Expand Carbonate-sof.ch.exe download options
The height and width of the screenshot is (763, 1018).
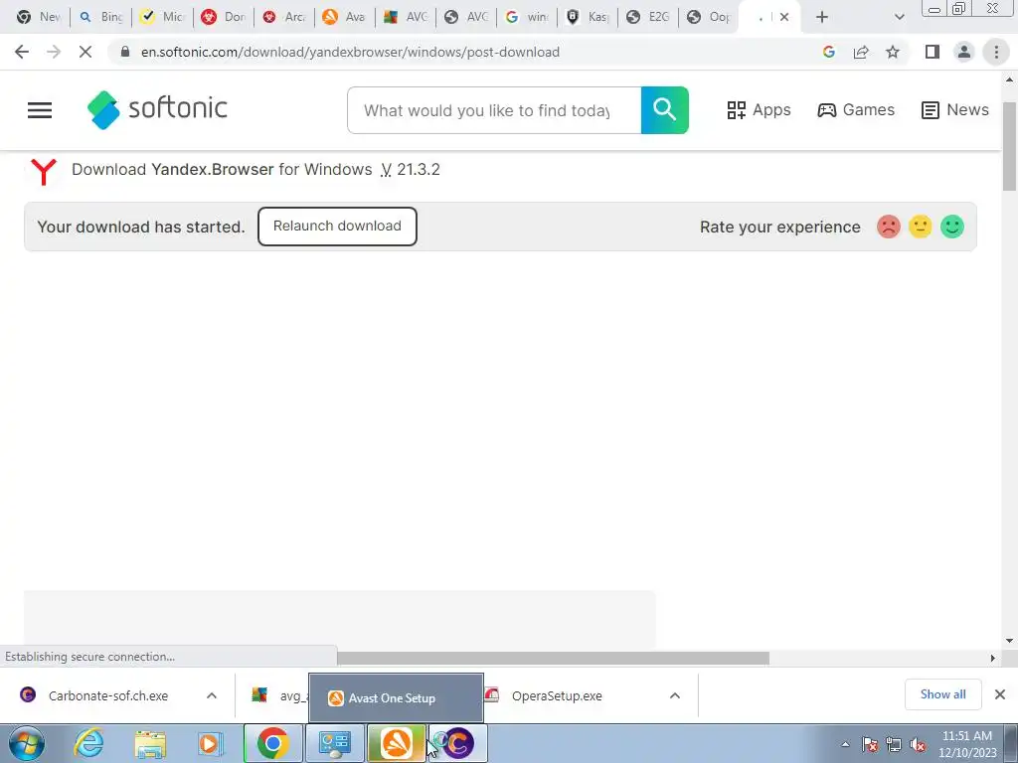coord(212,695)
